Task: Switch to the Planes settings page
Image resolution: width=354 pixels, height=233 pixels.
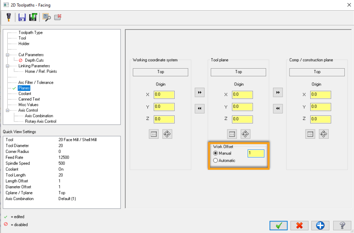Action: (x=24, y=88)
